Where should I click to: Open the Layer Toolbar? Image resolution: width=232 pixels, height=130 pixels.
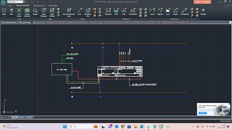52,13
